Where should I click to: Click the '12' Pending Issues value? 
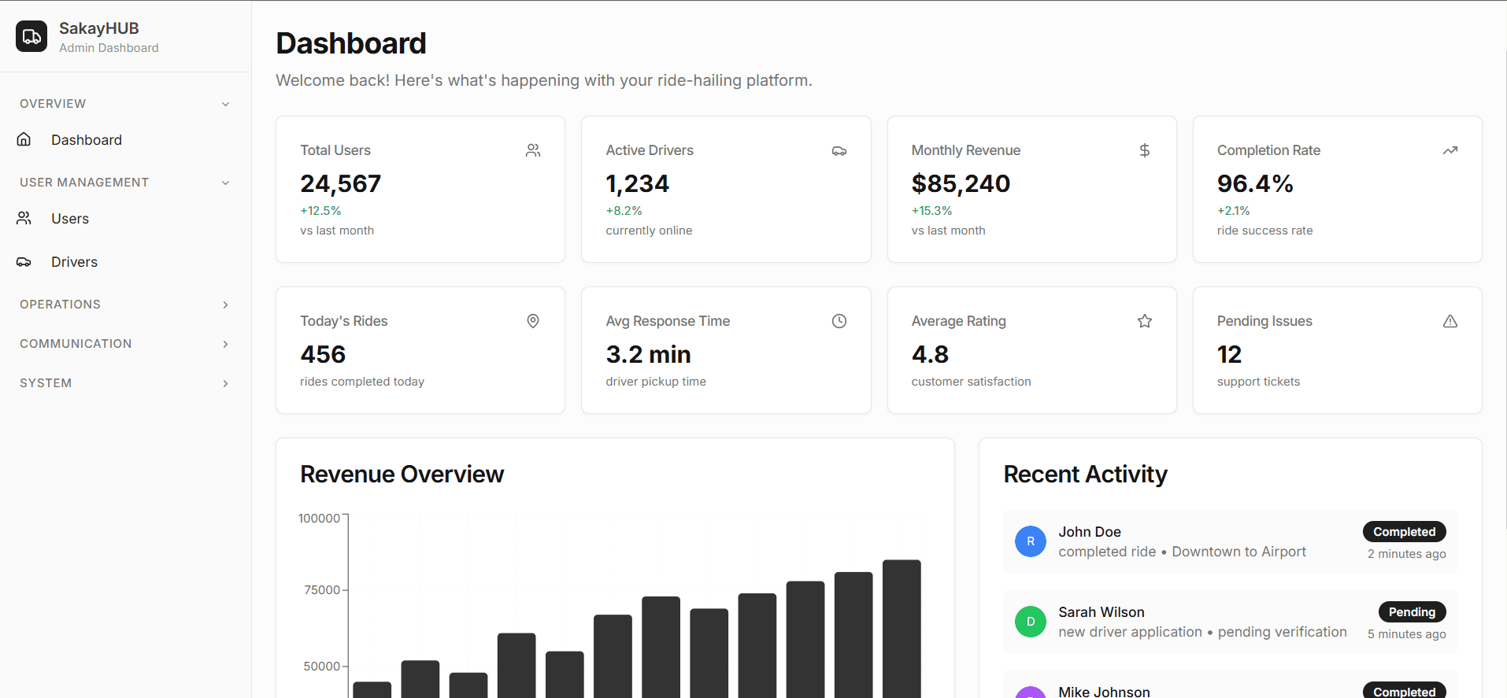click(1229, 355)
